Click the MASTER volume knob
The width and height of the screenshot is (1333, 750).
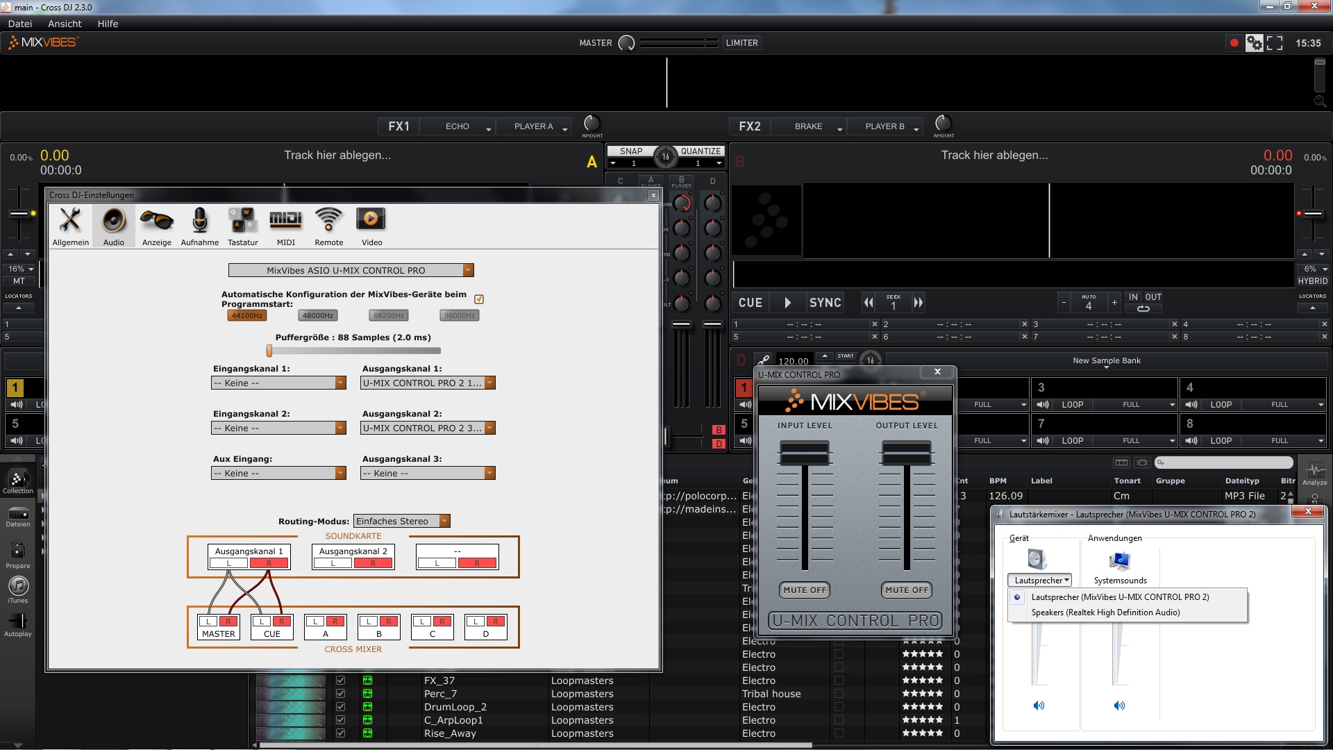[x=626, y=43]
